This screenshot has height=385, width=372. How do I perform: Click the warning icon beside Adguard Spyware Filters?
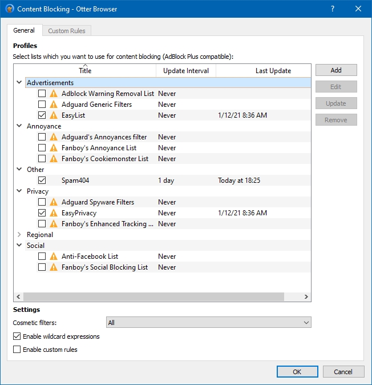(54, 202)
